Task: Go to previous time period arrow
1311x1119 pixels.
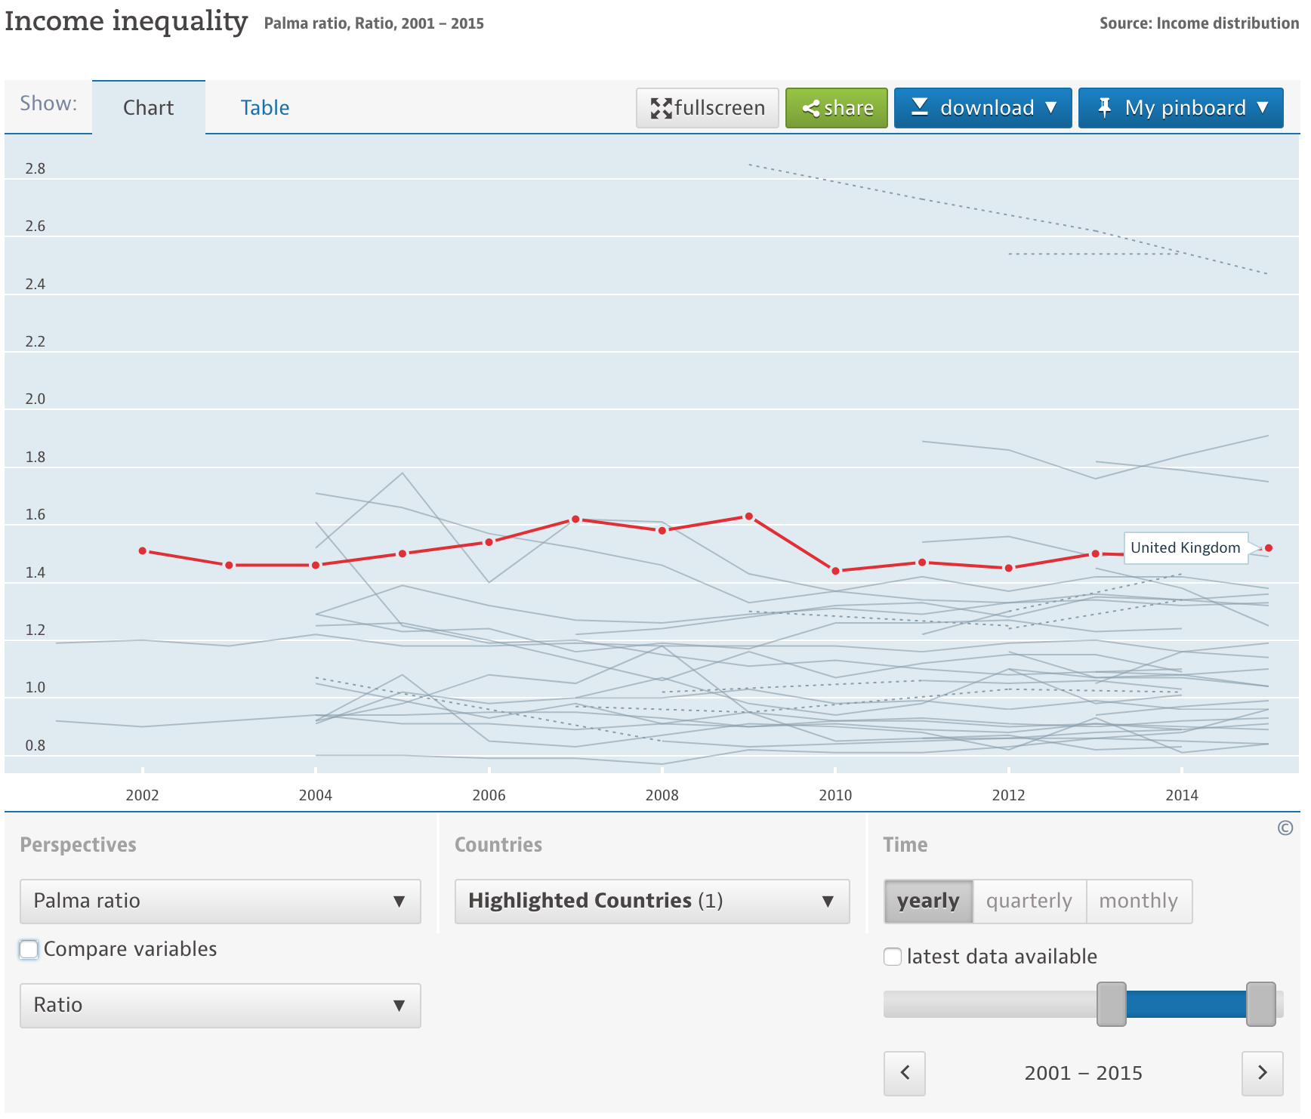Action: (x=904, y=1073)
